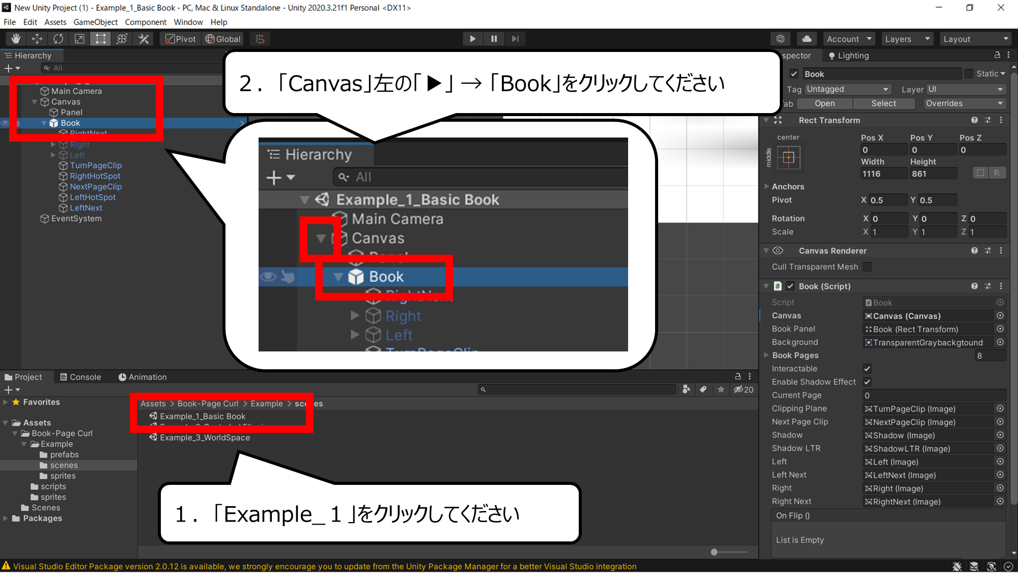Open Rect Transform preset icon
The height and width of the screenshot is (573, 1018).
point(987,120)
